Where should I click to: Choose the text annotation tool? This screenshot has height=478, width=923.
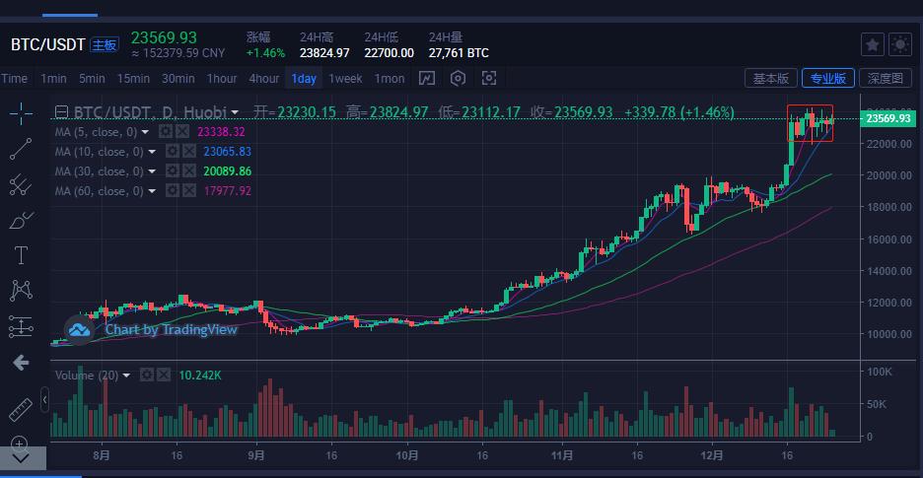21,255
